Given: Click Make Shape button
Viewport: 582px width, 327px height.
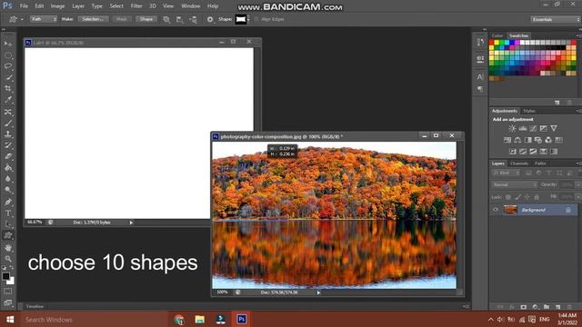Looking at the screenshot, I should coord(146,19).
